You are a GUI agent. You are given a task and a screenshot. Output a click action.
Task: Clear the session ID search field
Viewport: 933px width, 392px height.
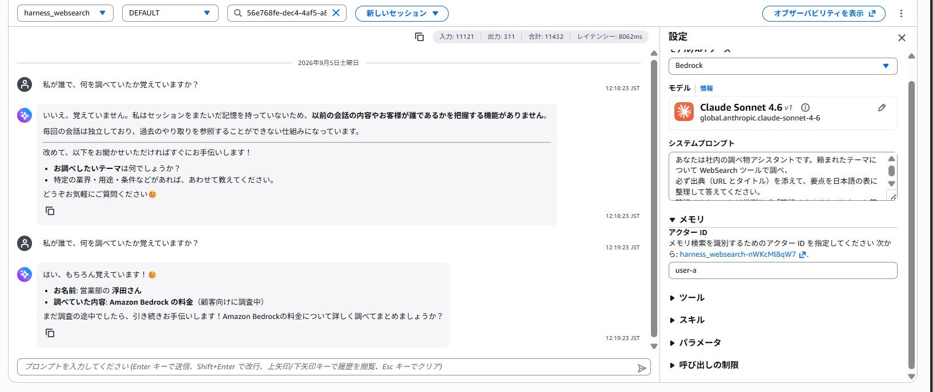tap(336, 13)
